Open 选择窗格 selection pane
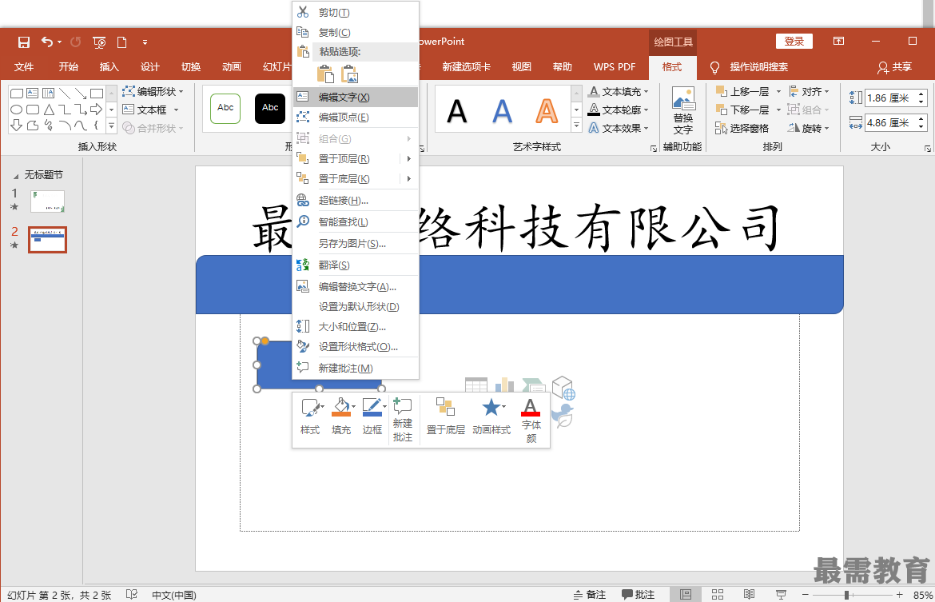 742,128
